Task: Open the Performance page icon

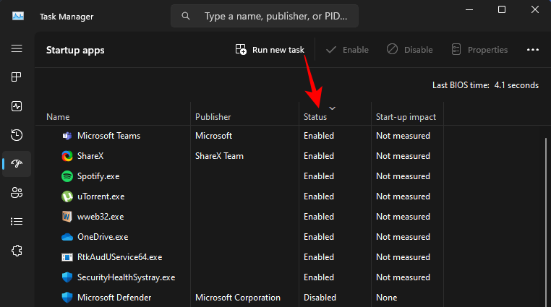Action: [17, 106]
